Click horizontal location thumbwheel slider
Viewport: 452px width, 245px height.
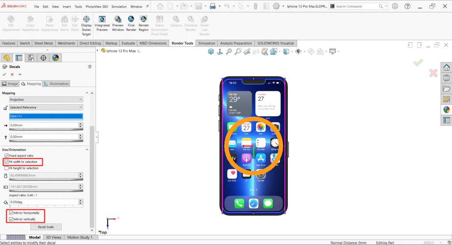[x=46, y=129]
